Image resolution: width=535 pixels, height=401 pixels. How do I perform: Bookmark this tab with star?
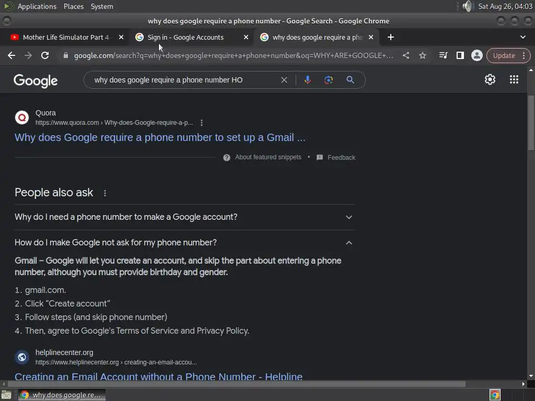coord(422,55)
